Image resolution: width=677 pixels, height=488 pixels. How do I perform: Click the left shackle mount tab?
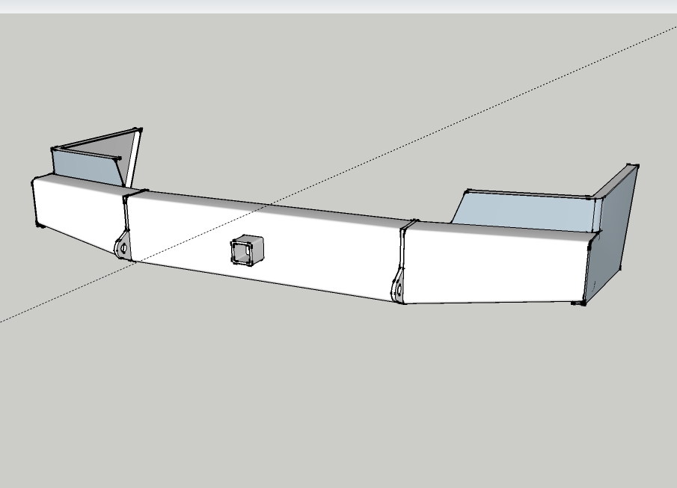coord(122,245)
